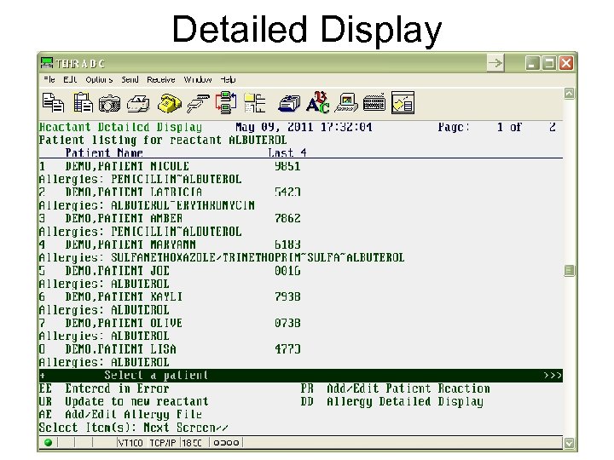The image size is (614, 460).
Task: Click the computer terminal settings icon
Action: coord(346,103)
